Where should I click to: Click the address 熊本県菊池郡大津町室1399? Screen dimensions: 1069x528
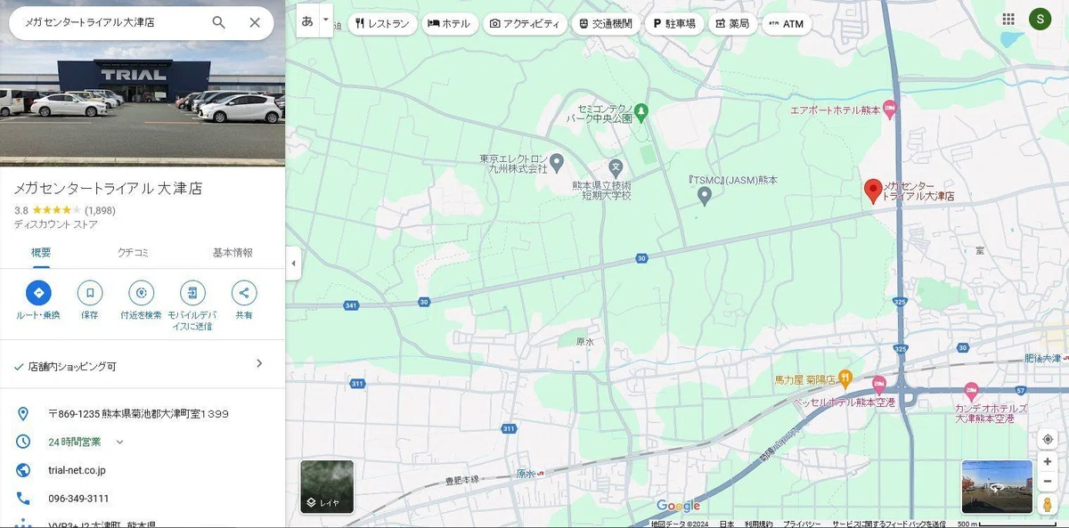[138, 414]
